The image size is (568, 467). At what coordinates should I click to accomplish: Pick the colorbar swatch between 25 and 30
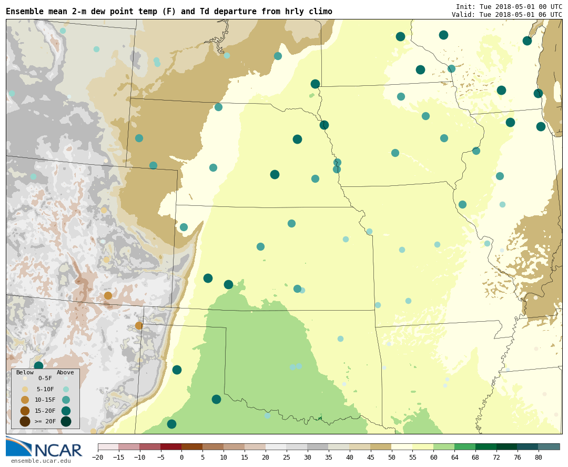click(x=297, y=446)
